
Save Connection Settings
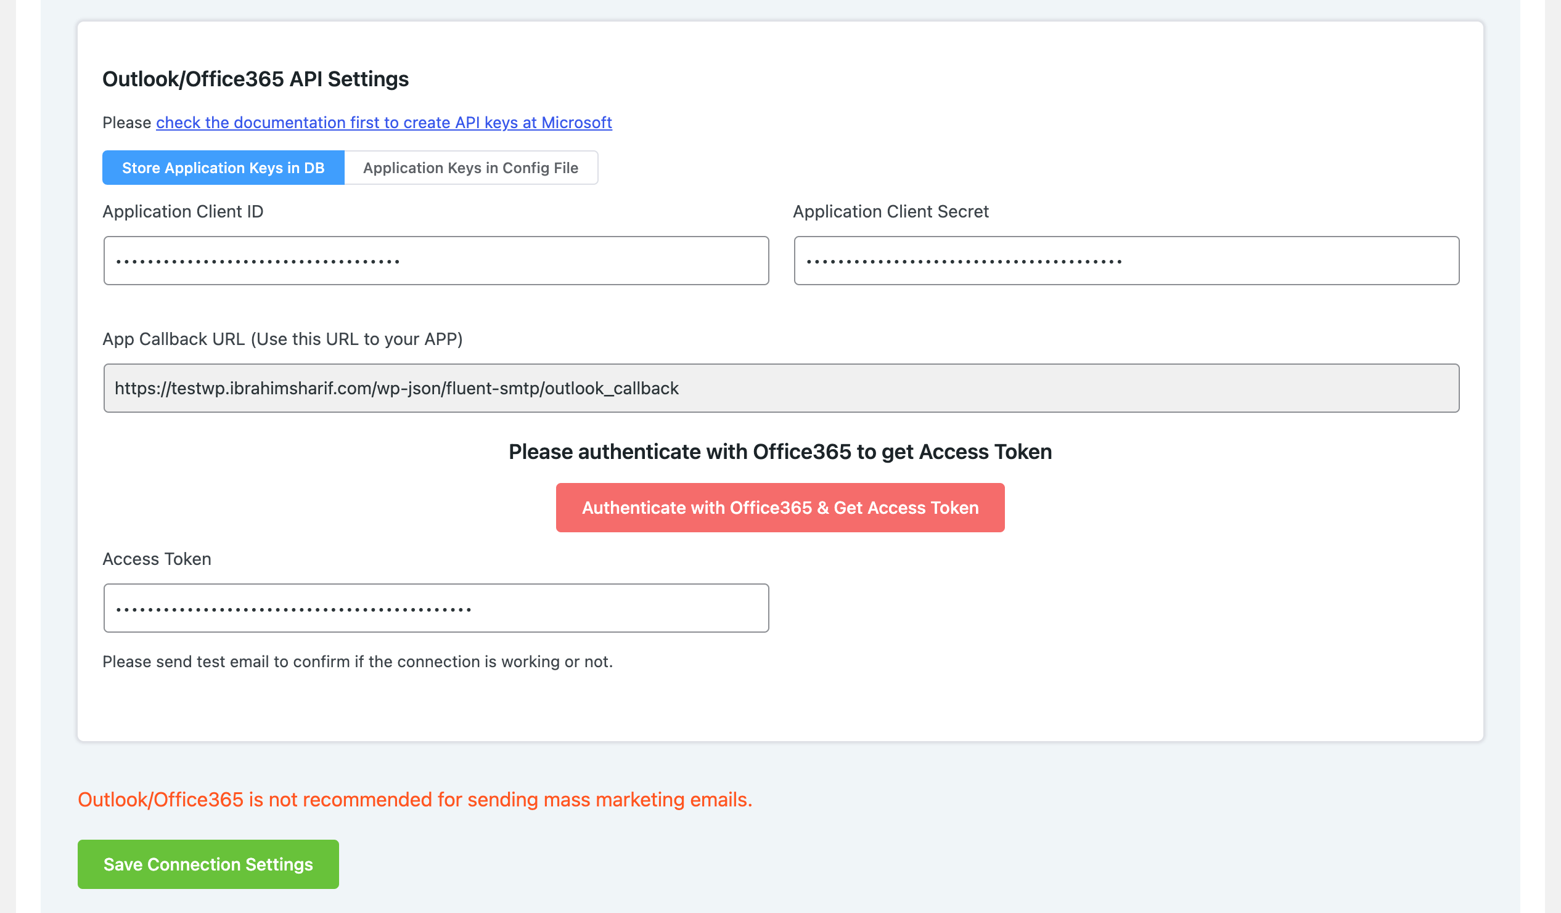208,864
